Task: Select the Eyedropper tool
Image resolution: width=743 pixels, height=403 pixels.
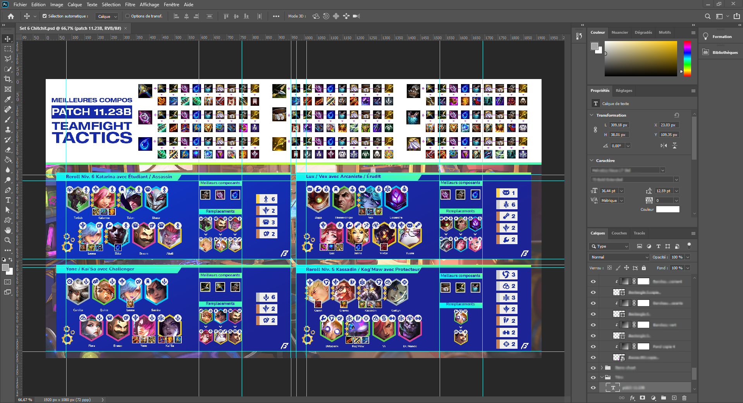Action: tap(8, 99)
